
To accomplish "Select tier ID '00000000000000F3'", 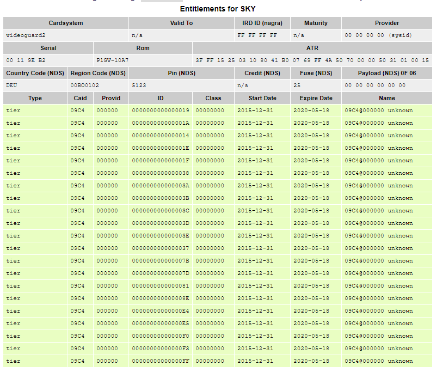I will tap(161, 349).
